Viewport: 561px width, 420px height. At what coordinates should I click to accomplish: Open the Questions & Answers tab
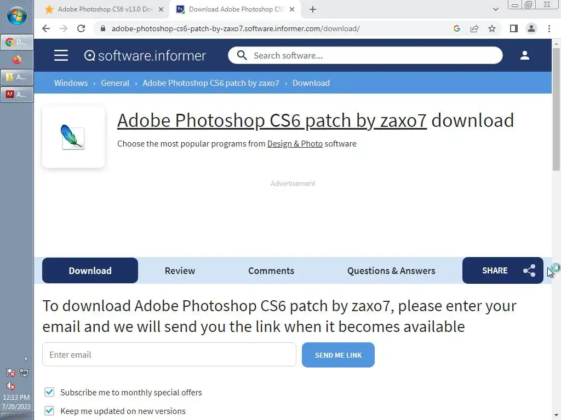pos(391,270)
